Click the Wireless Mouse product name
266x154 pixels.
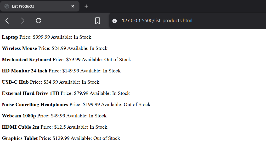tap(19, 48)
